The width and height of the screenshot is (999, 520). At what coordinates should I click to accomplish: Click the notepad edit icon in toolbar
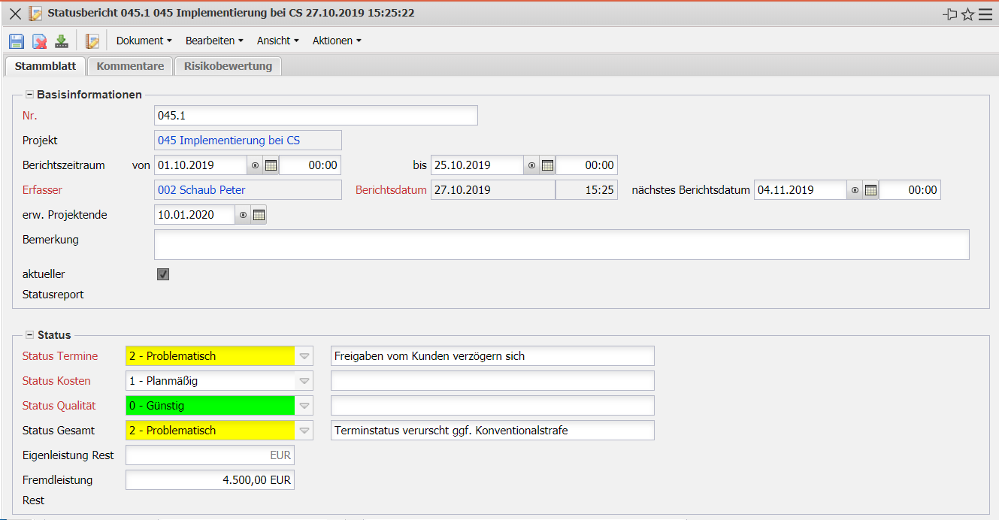click(x=92, y=41)
